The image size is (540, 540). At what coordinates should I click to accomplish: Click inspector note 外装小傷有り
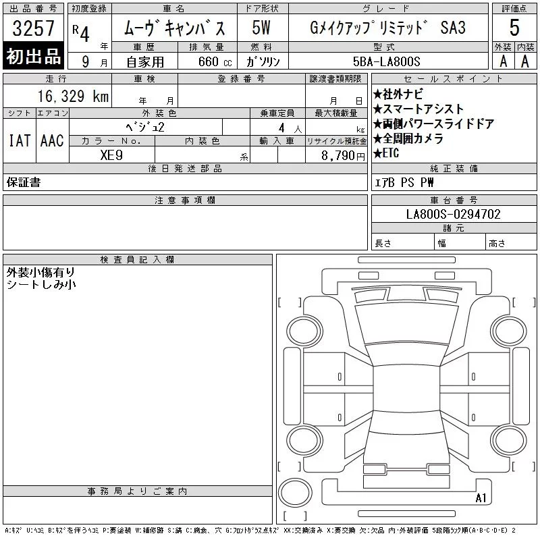click(x=40, y=273)
